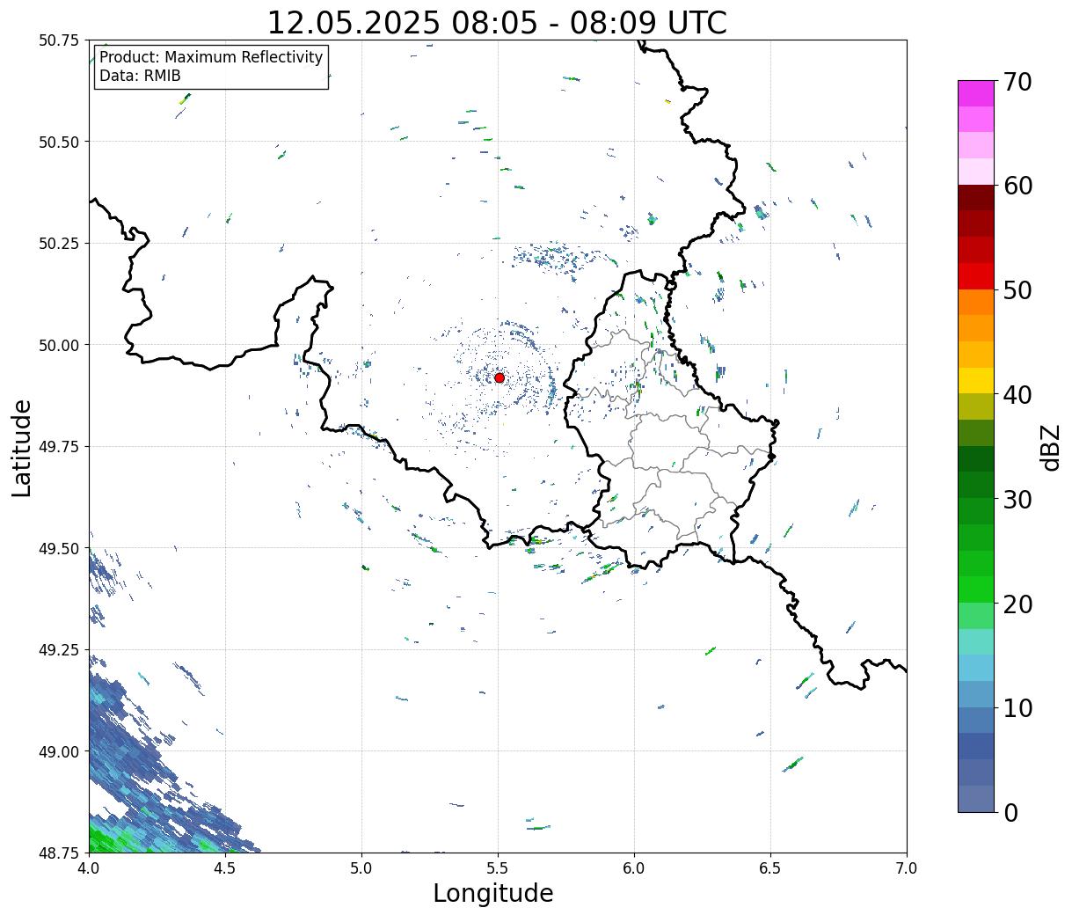Click the colorbar tick label 20
The image size is (1072, 915).
(1017, 604)
